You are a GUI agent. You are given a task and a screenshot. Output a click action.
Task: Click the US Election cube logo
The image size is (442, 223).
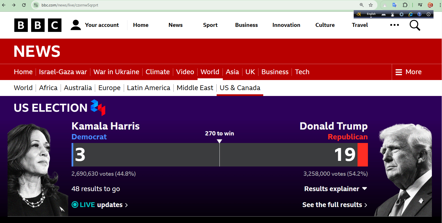tap(98, 107)
